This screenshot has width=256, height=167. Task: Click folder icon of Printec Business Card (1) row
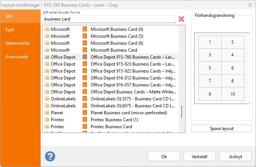47,119
